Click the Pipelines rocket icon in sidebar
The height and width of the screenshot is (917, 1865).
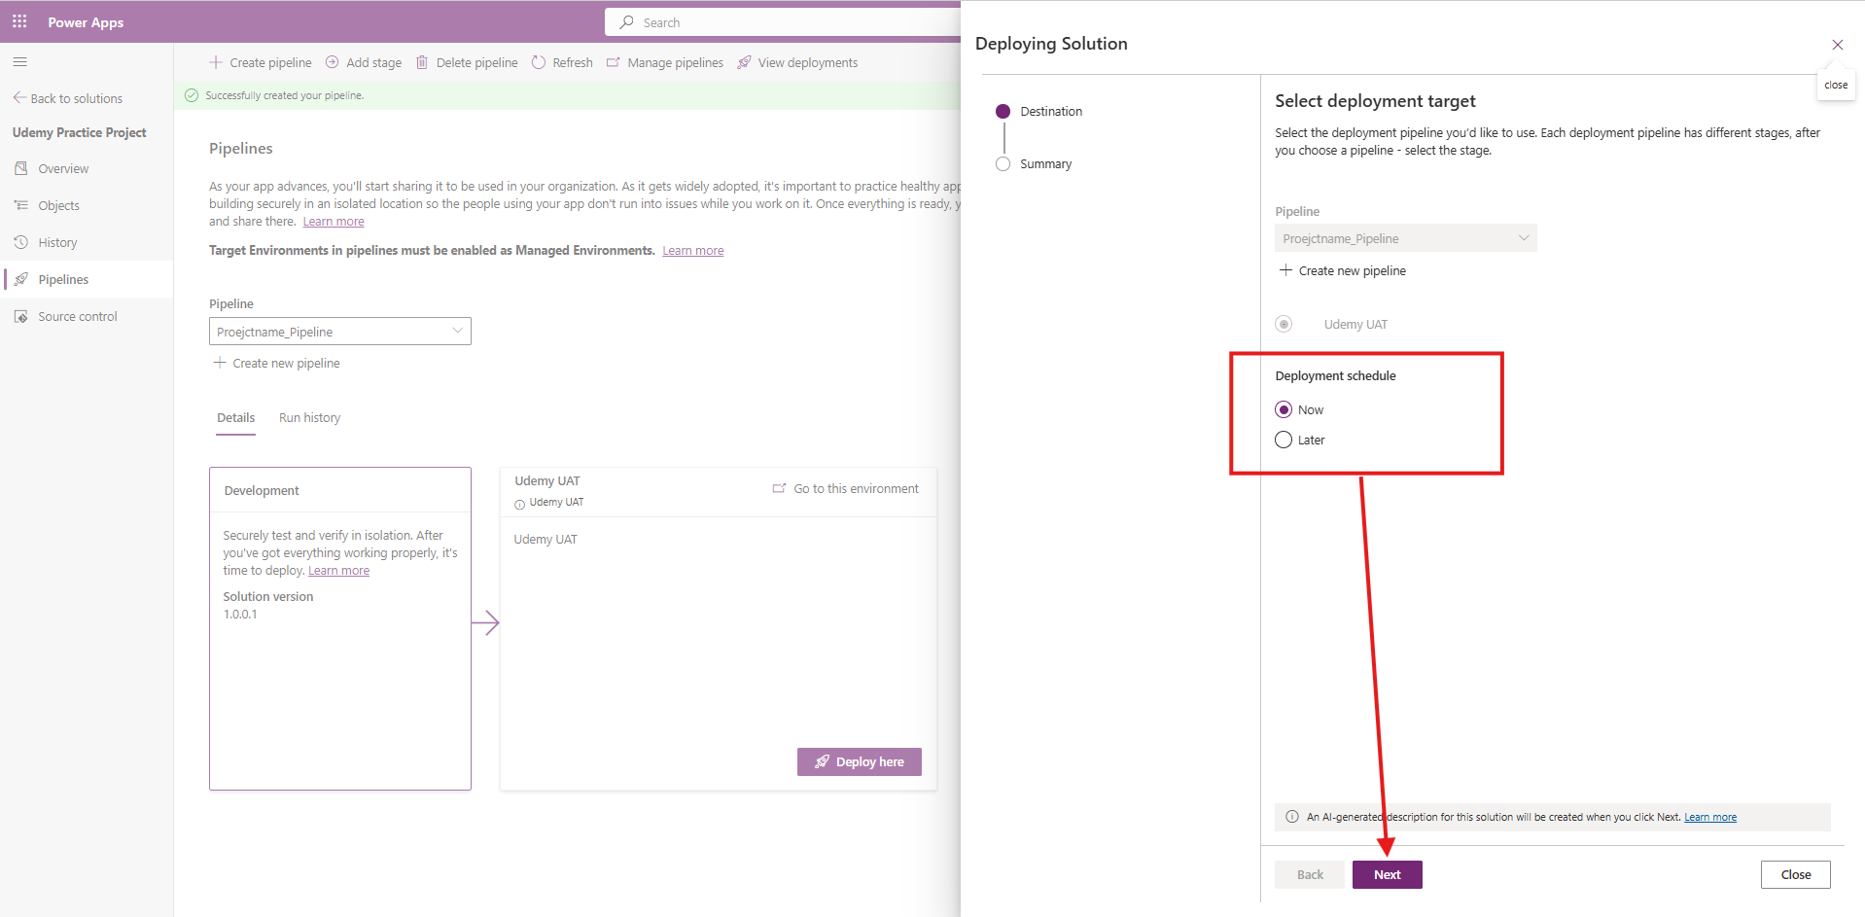(21, 279)
